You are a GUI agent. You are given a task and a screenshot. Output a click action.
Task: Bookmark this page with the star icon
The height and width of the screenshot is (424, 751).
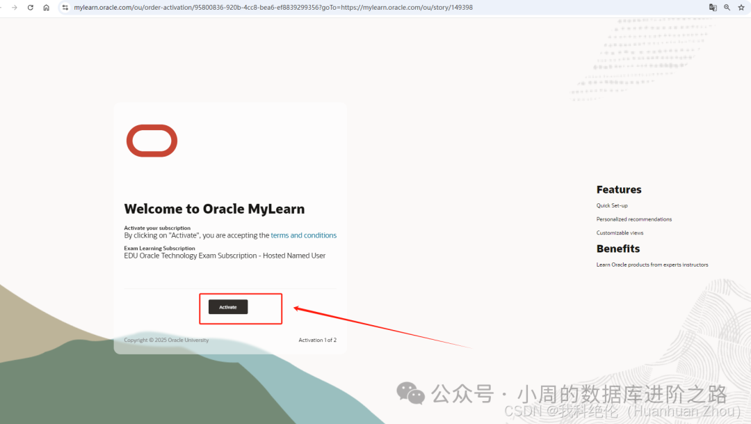tap(741, 8)
